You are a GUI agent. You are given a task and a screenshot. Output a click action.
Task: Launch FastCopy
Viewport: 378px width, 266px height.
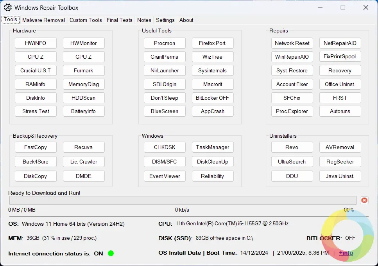pyautogui.click(x=36, y=147)
